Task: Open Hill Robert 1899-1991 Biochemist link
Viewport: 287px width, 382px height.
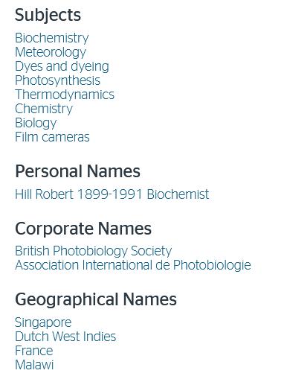Action: (x=112, y=194)
